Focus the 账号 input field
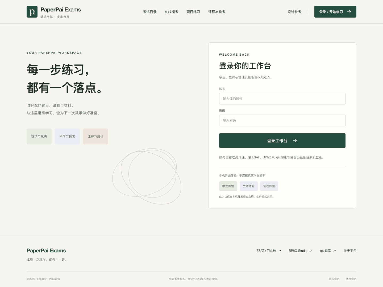This screenshot has height=287, width=383. (x=282, y=99)
